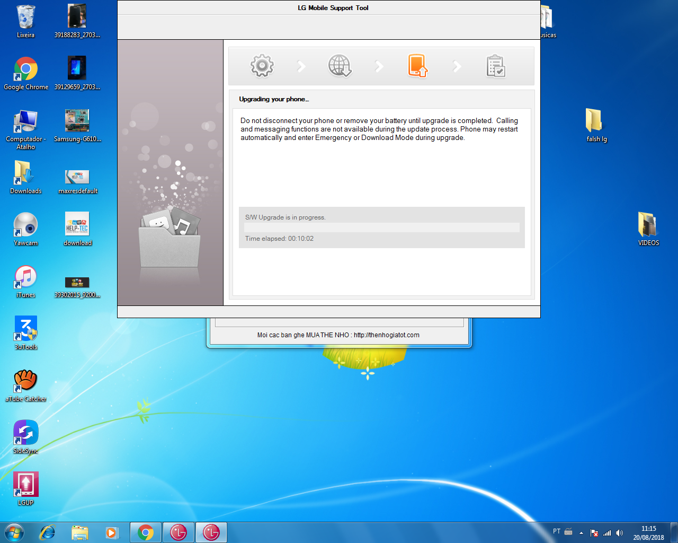Open aTube Catcher shortcut
This screenshot has height=543, width=678.
25,385
